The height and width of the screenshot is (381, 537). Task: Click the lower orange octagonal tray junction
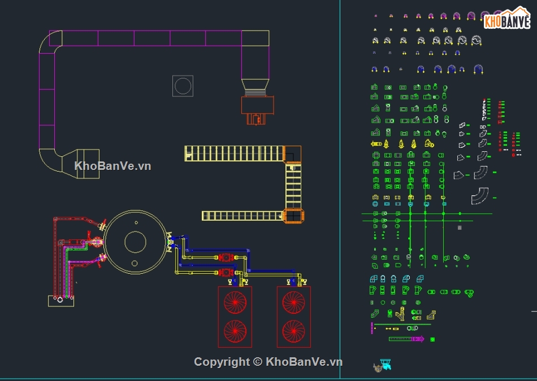293,216
